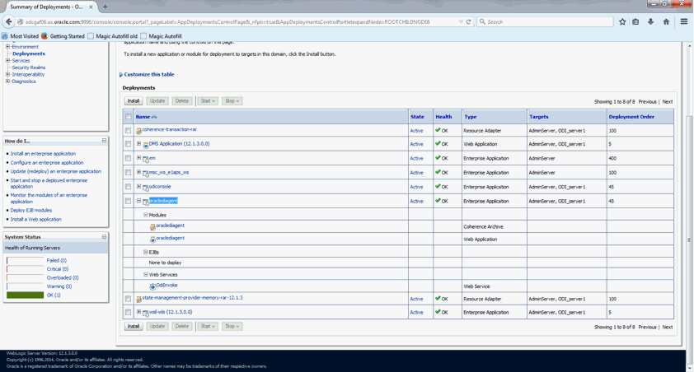
Task: Open Services in the domain tree
Action: [x=21, y=61]
